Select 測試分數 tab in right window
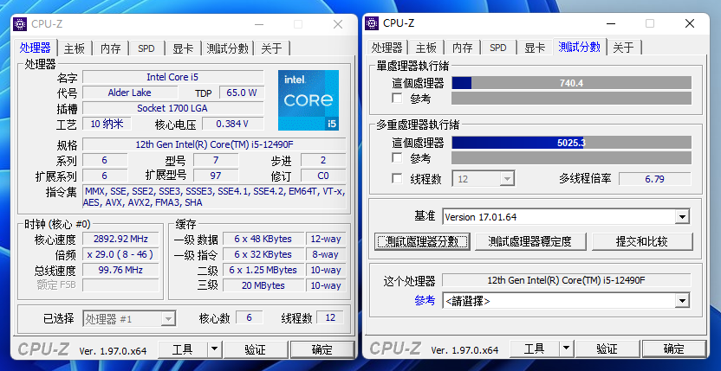 pos(579,47)
